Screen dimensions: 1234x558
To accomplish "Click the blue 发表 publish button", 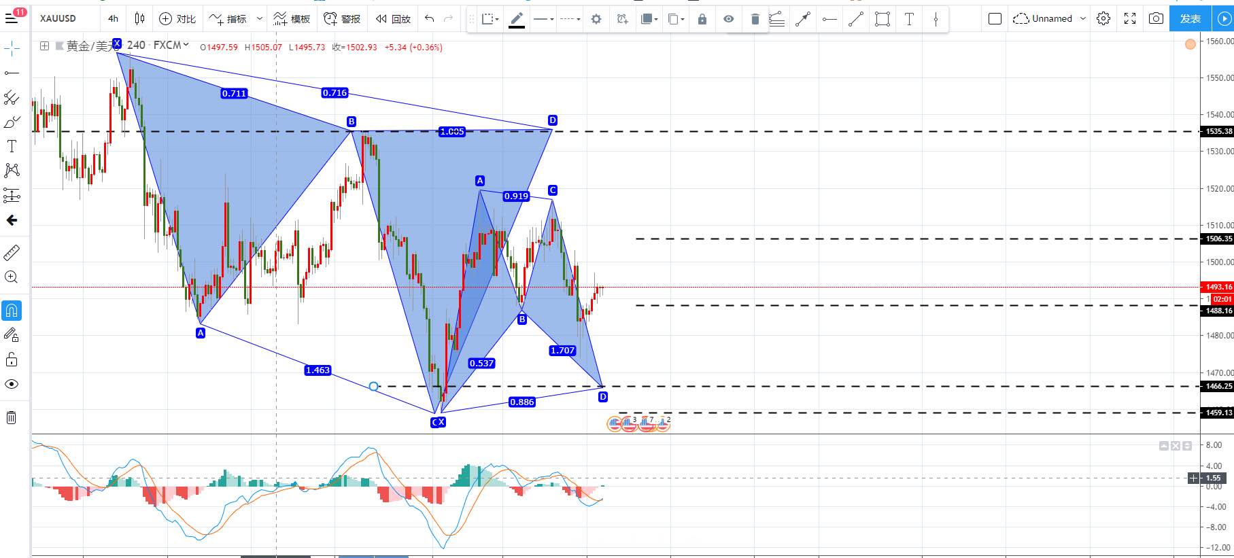I will (1190, 18).
